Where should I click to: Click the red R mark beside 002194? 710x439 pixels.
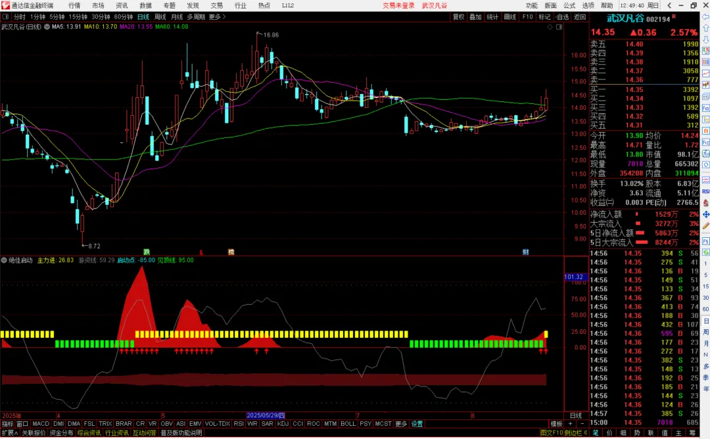click(x=674, y=16)
